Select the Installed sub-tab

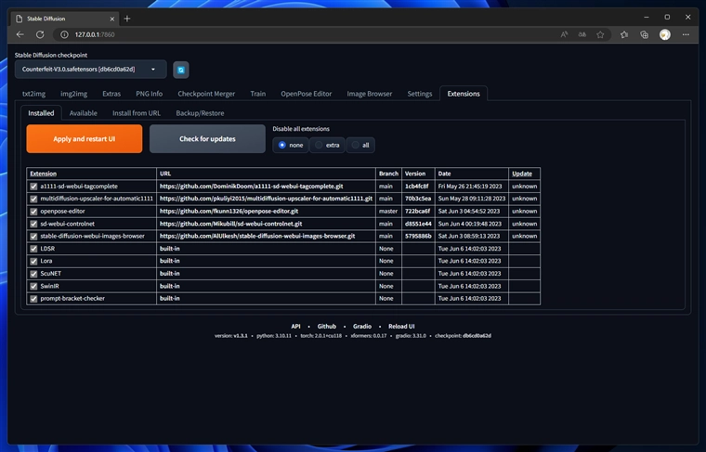tap(41, 113)
